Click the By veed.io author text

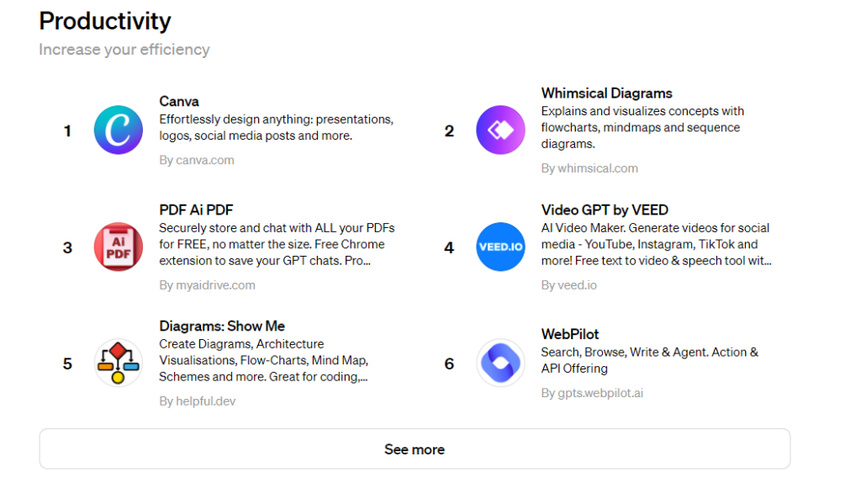tap(568, 285)
